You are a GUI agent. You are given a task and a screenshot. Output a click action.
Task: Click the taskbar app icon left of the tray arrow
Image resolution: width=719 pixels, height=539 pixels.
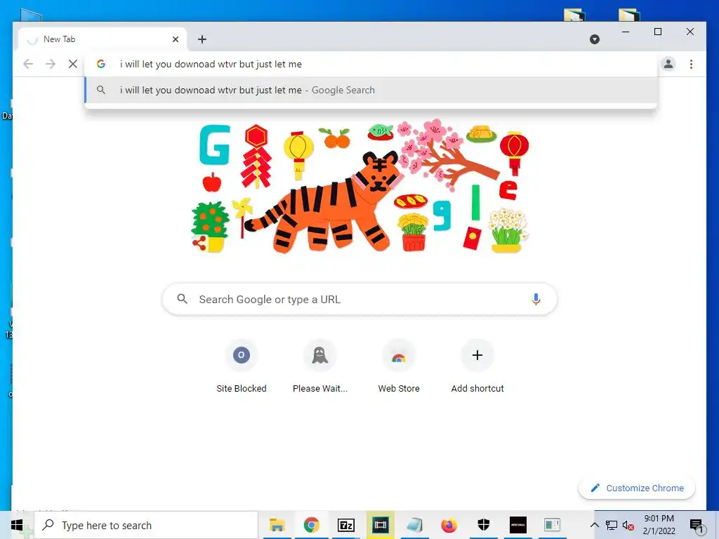552,525
